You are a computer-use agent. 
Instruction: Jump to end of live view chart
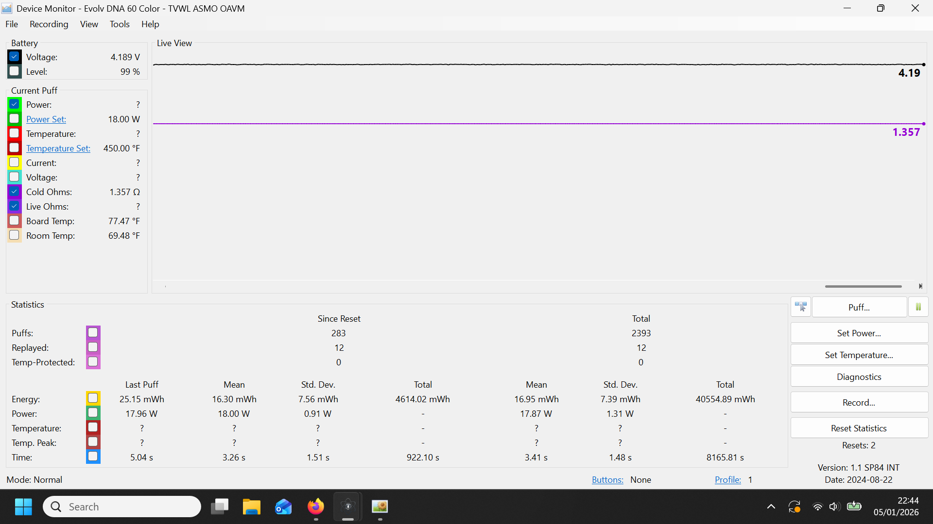pyautogui.click(x=920, y=286)
